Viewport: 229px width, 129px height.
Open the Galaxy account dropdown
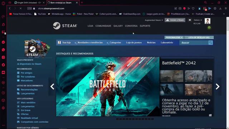[198, 20]
